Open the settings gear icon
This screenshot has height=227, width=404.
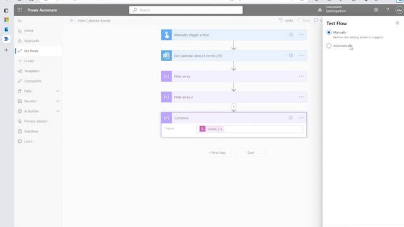point(376,10)
